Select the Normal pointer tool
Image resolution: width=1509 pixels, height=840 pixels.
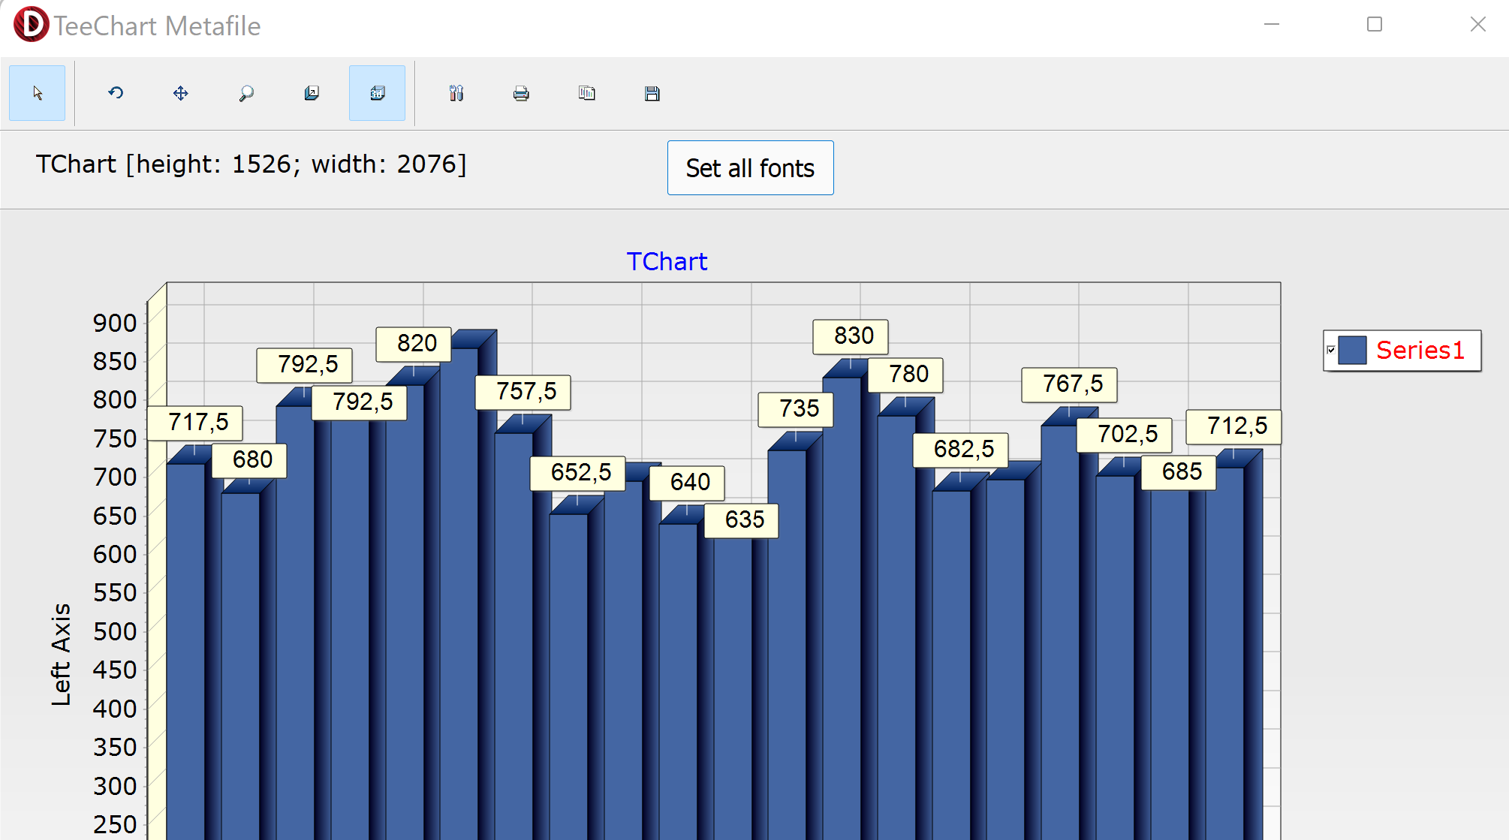coord(37,93)
